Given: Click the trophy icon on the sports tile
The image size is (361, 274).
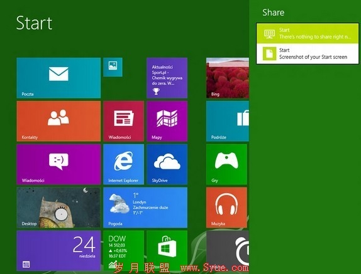Looking at the screenshot, I should (x=156, y=91).
